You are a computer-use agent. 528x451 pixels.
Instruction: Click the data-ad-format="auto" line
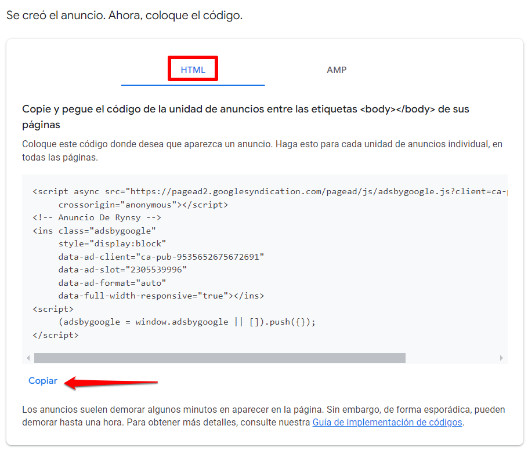coord(112,283)
